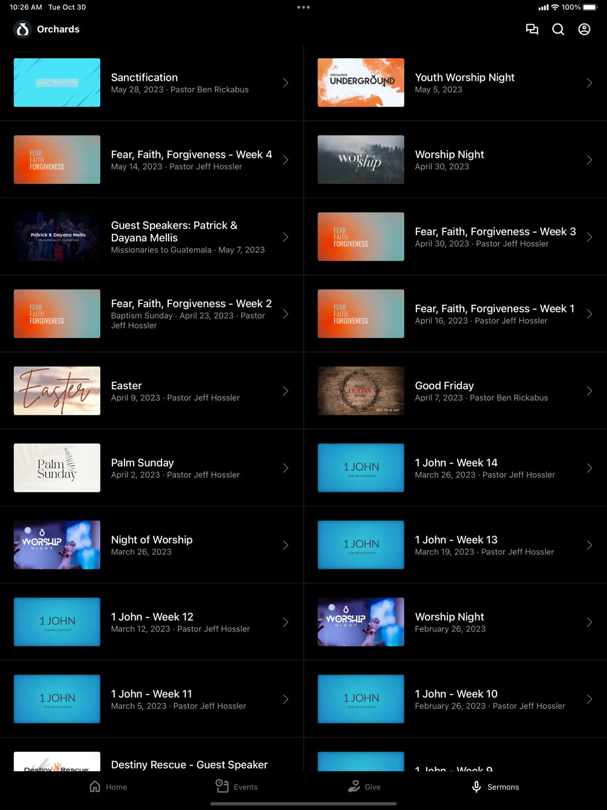The width and height of the screenshot is (607, 810).
Task: Open the user profile icon
Action: click(x=585, y=29)
